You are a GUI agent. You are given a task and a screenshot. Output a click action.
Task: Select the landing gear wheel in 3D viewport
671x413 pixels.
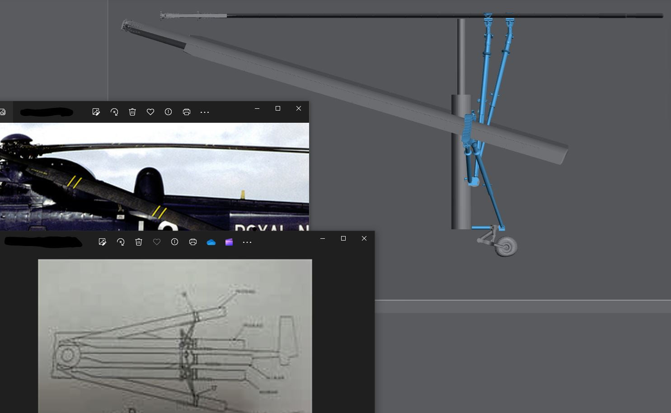(x=506, y=247)
